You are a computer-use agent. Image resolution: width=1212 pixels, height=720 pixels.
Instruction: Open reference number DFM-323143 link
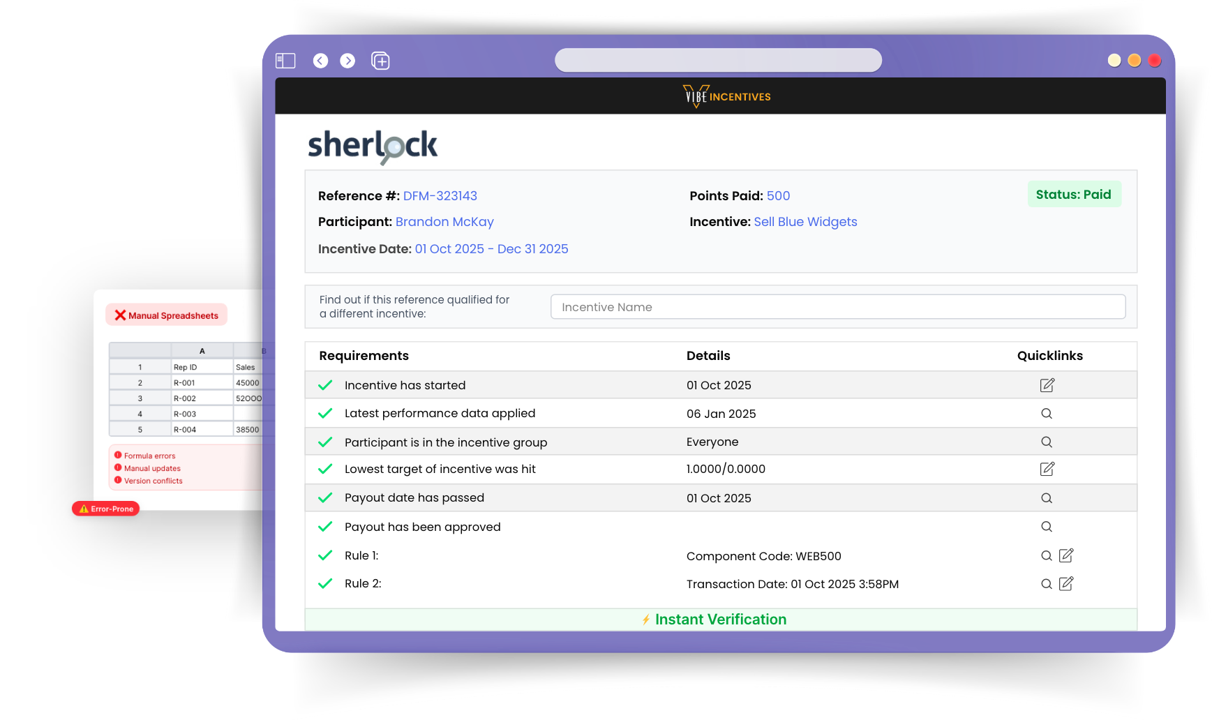pyautogui.click(x=440, y=196)
